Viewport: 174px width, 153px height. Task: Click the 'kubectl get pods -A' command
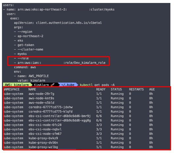pyautogui.click(x=97, y=85)
